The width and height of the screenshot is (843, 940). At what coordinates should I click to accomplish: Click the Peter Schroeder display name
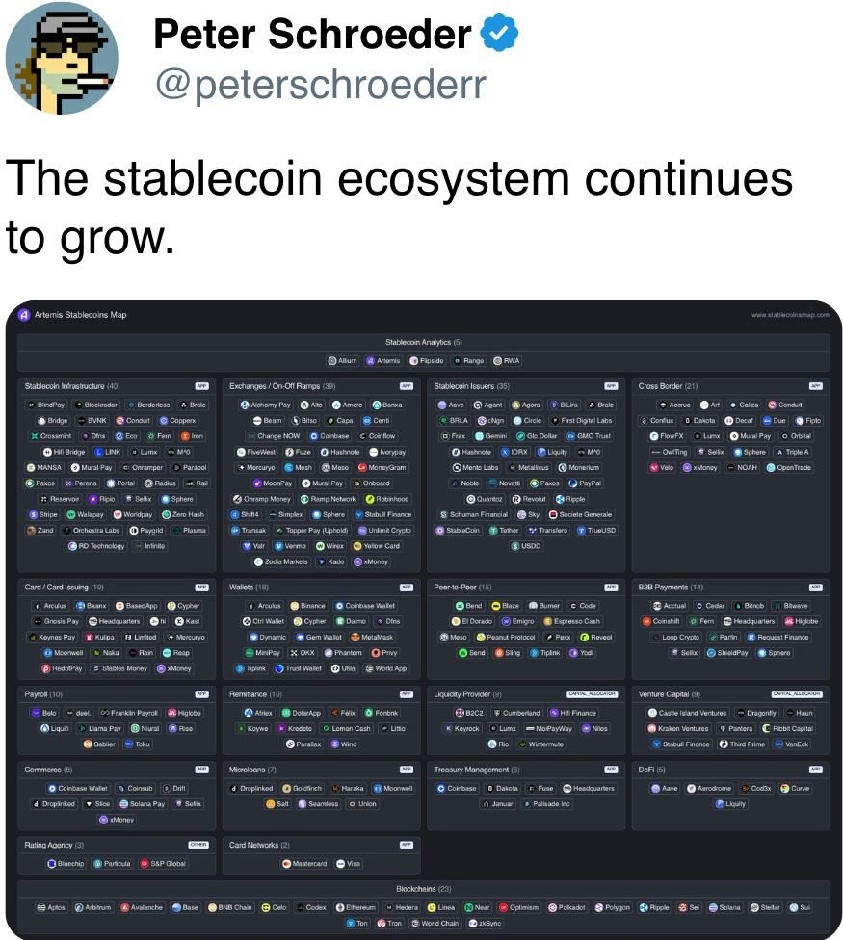click(x=312, y=36)
